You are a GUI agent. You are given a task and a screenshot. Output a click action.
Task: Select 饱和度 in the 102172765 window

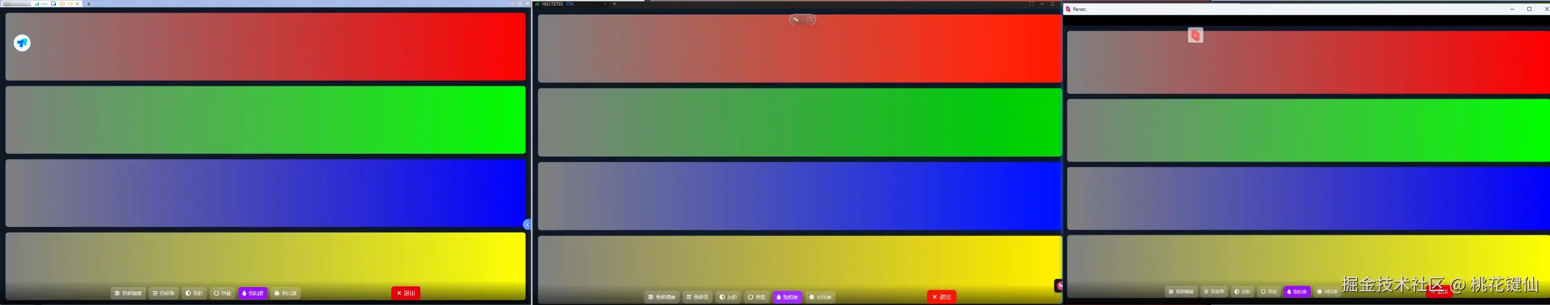click(787, 297)
